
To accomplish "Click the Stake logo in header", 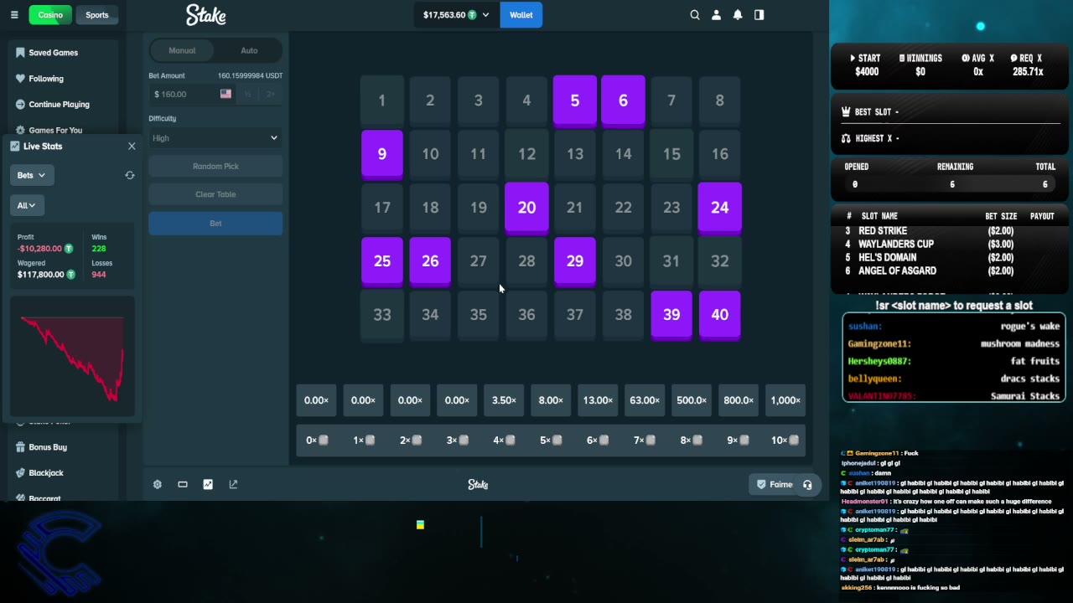I will [x=206, y=15].
